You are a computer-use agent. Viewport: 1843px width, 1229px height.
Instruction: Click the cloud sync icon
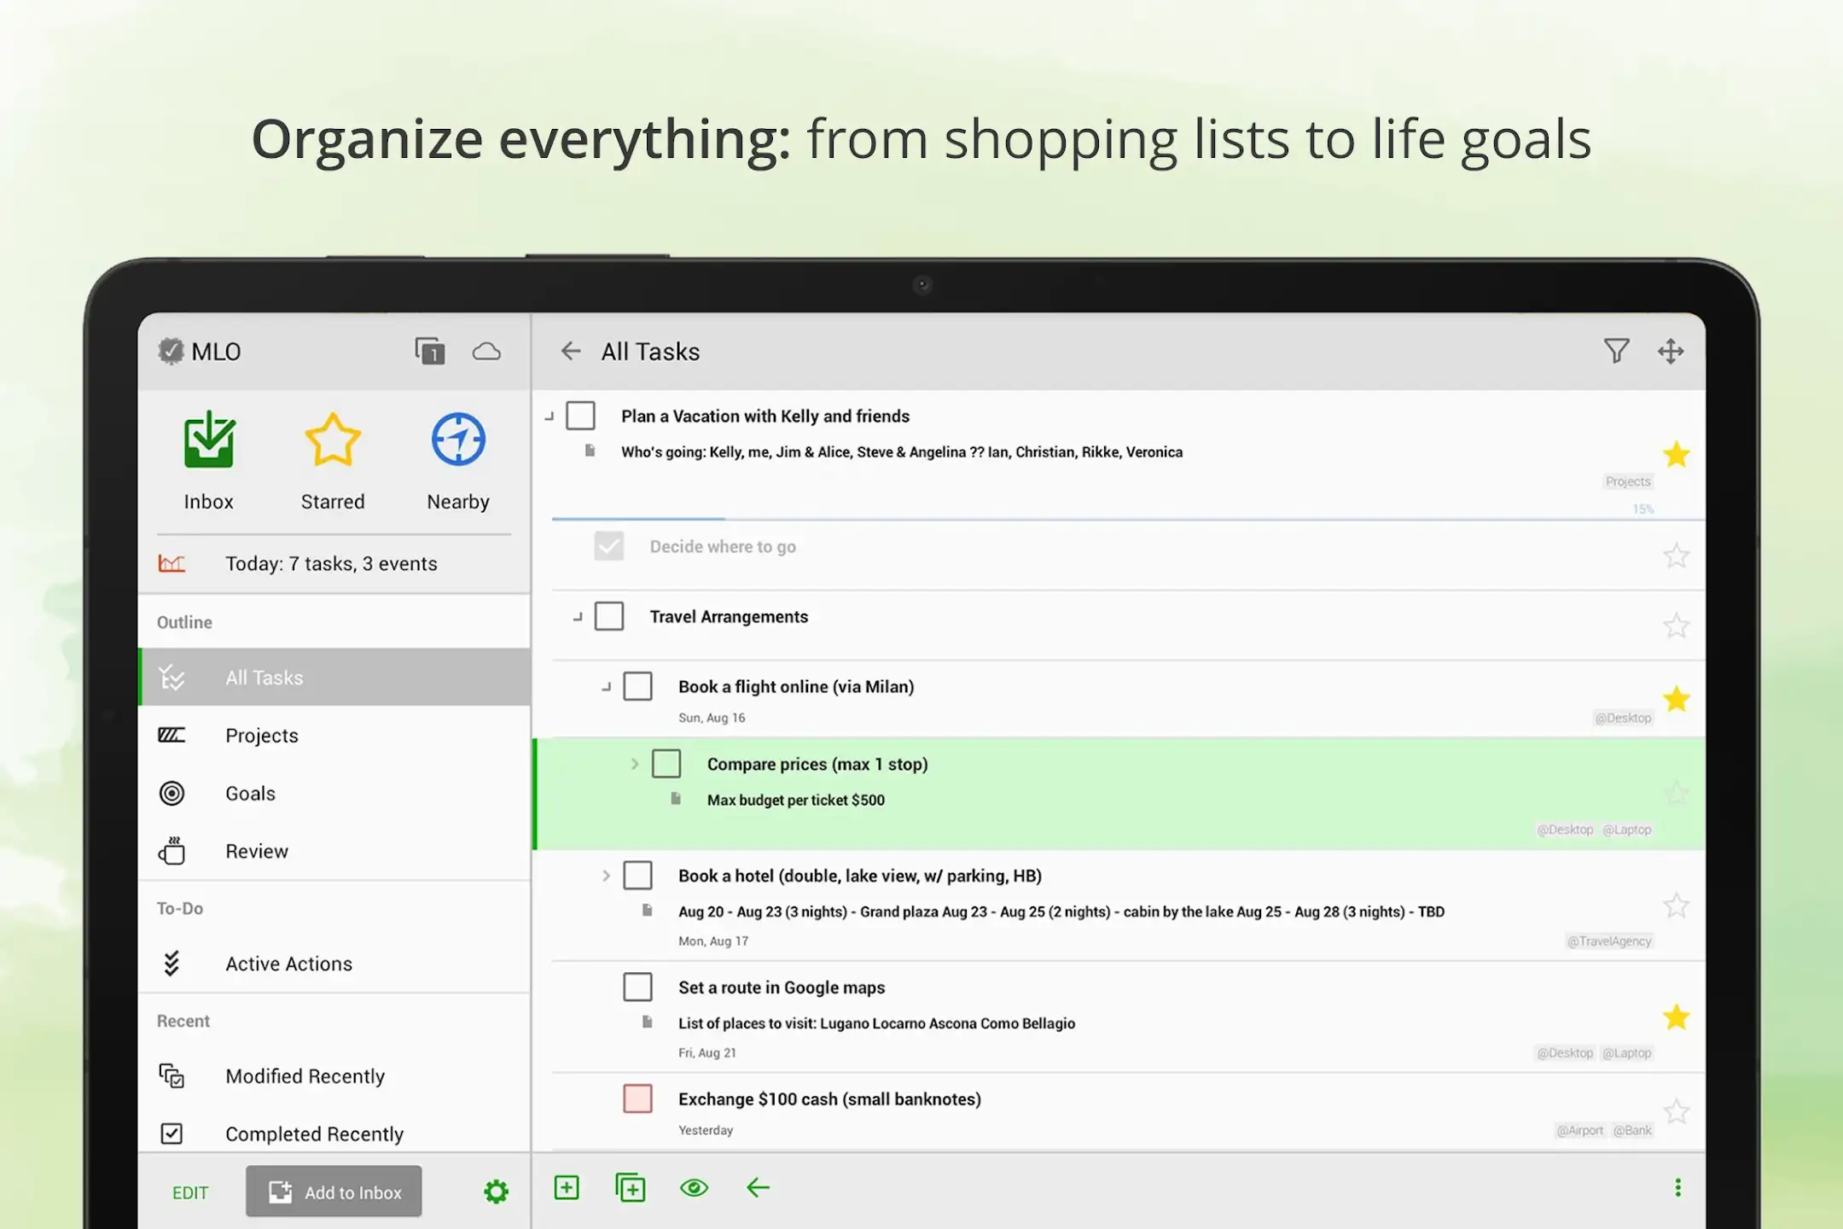click(486, 352)
